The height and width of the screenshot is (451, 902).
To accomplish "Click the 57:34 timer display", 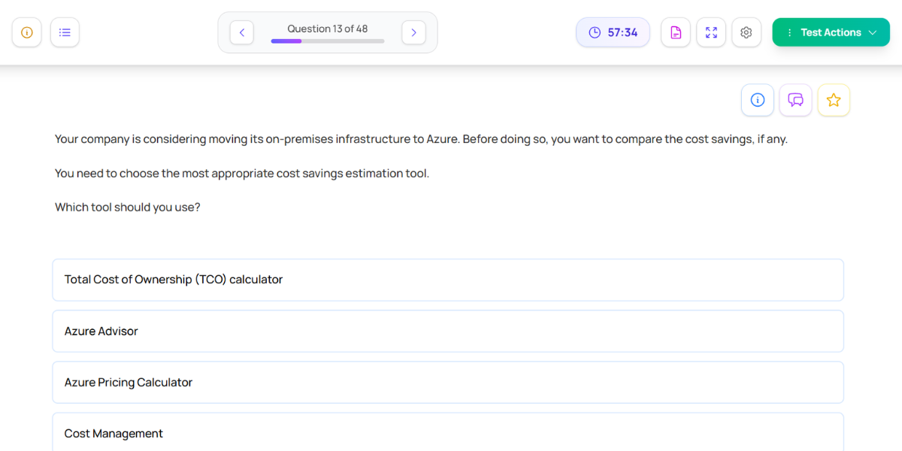I will (613, 32).
